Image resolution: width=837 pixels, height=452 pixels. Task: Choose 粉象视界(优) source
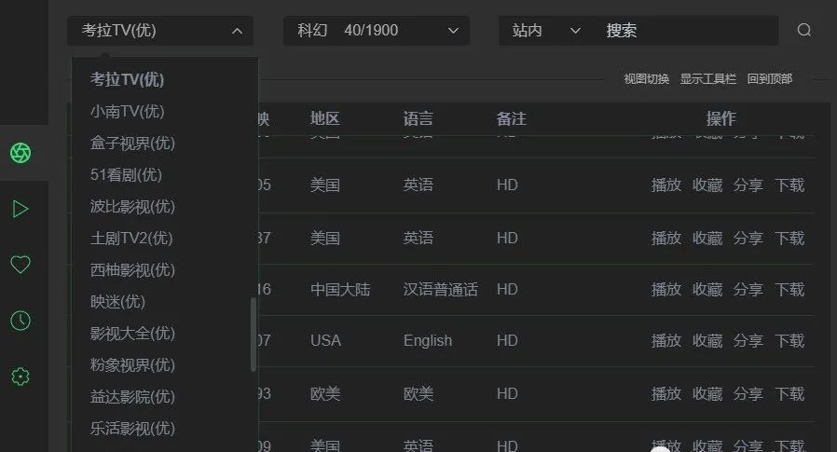(x=132, y=365)
